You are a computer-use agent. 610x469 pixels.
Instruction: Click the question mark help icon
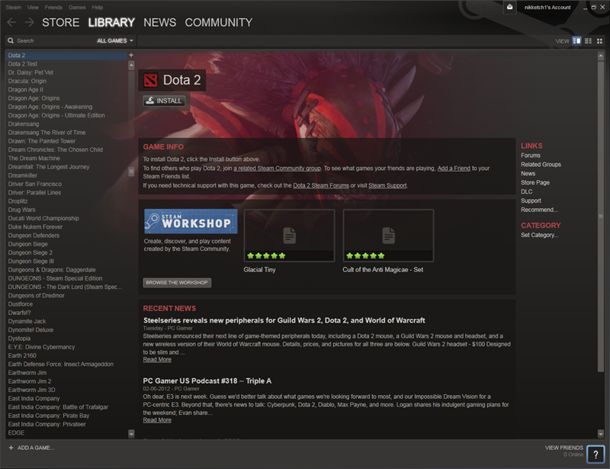coord(596,455)
